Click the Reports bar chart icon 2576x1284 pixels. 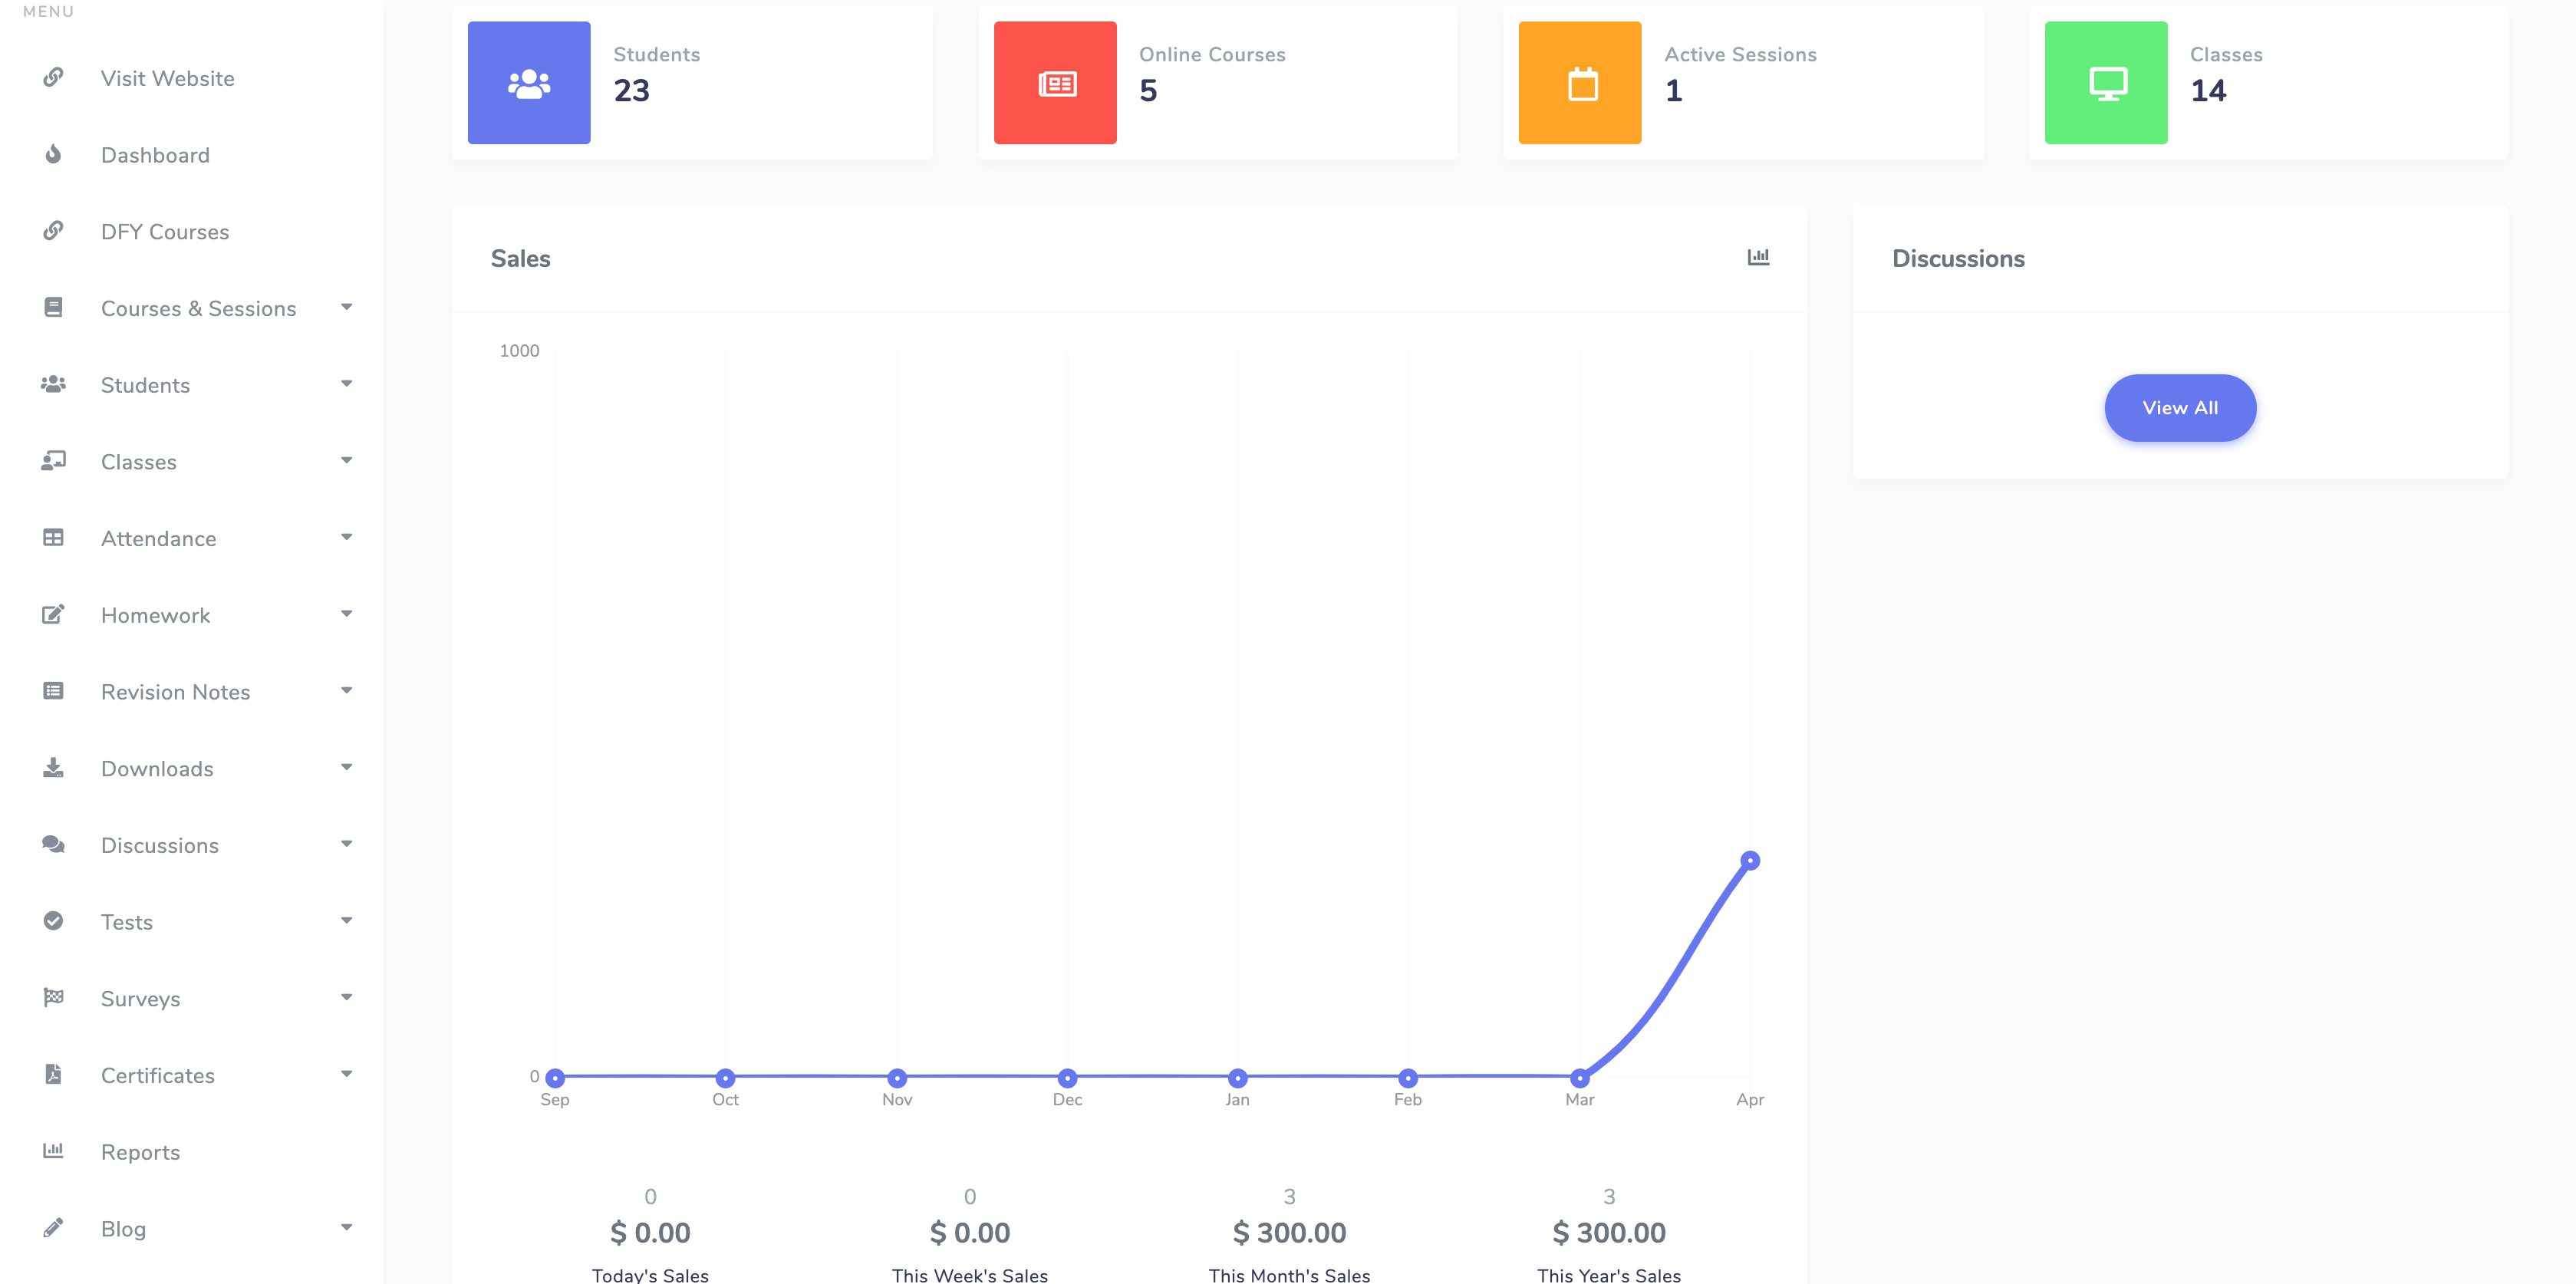tap(53, 1151)
